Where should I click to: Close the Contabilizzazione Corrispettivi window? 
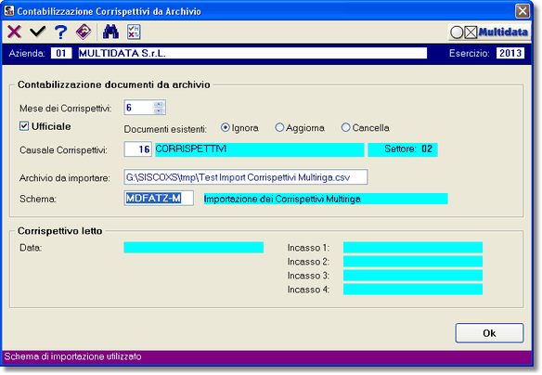pyautogui.click(x=523, y=11)
